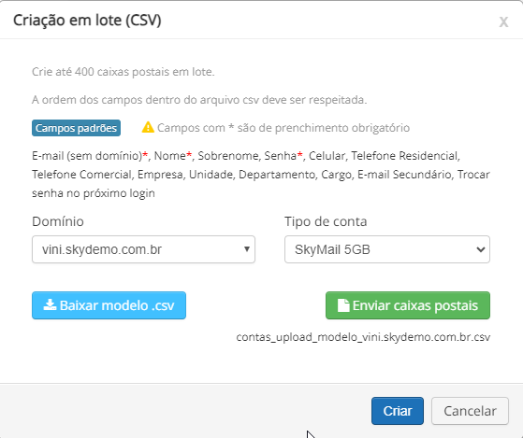Click the Campos padrões badge
This screenshot has width=523, height=438.
click(x=76, y=128)
